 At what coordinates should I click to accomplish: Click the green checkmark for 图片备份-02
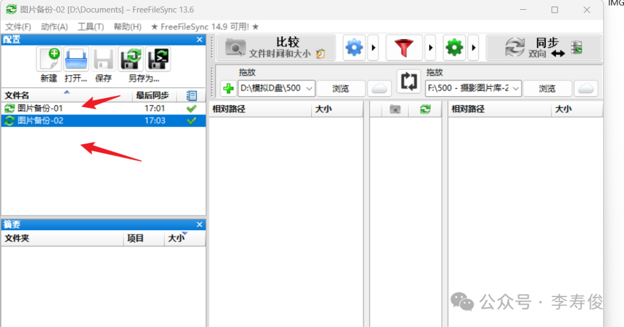coord(191,121)
